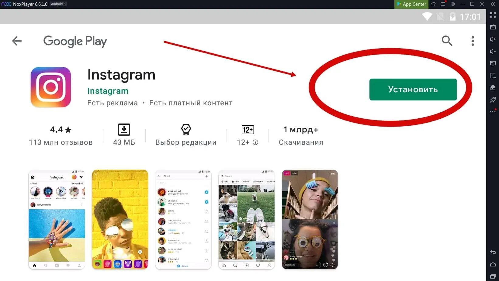Screen dimensions: 499x281
Task: Open the Search explore grid screenshot
Action: [x=247, y=219]
